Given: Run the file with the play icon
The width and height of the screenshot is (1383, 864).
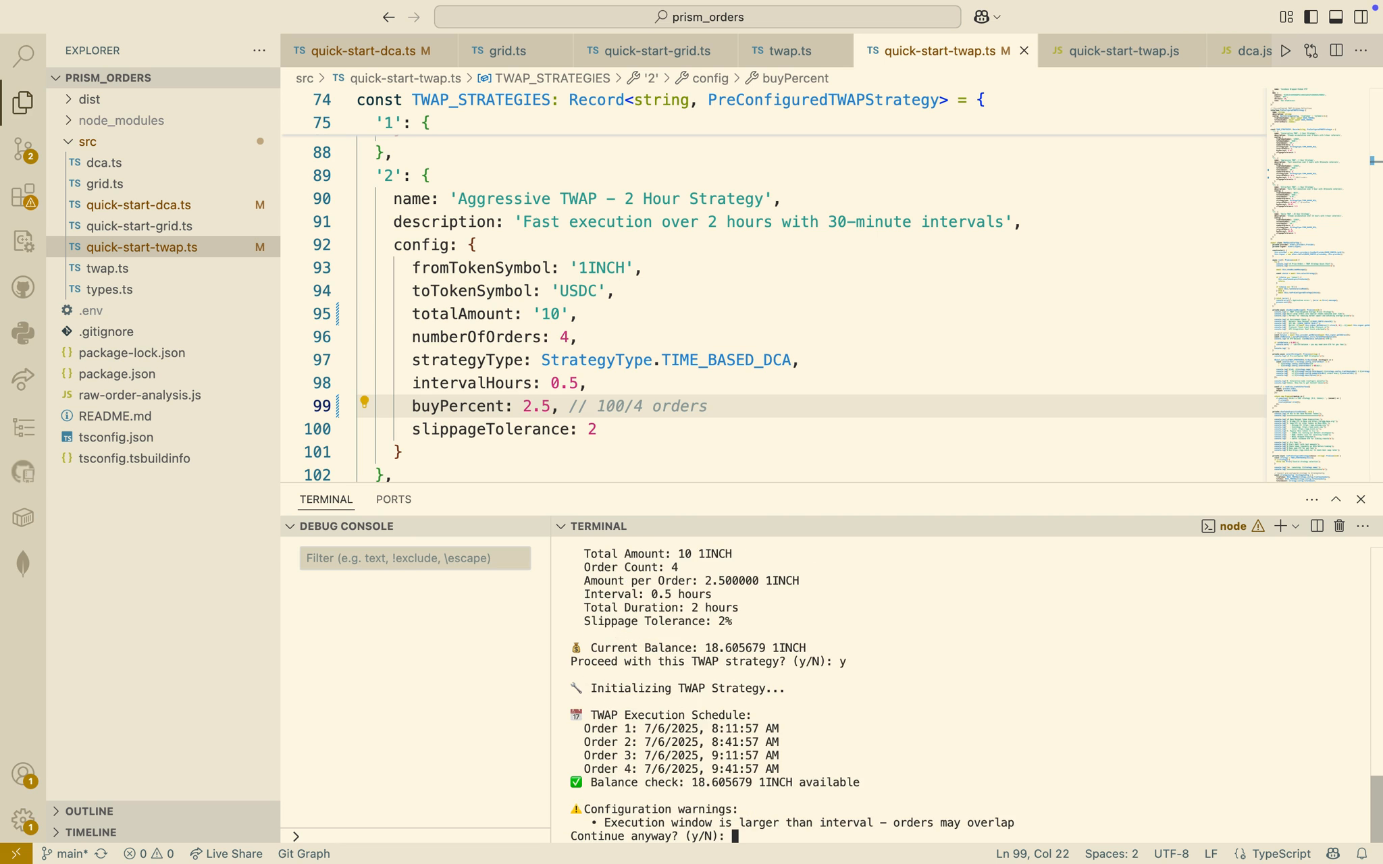Looking at the screenshot, I should point(1286,51).
